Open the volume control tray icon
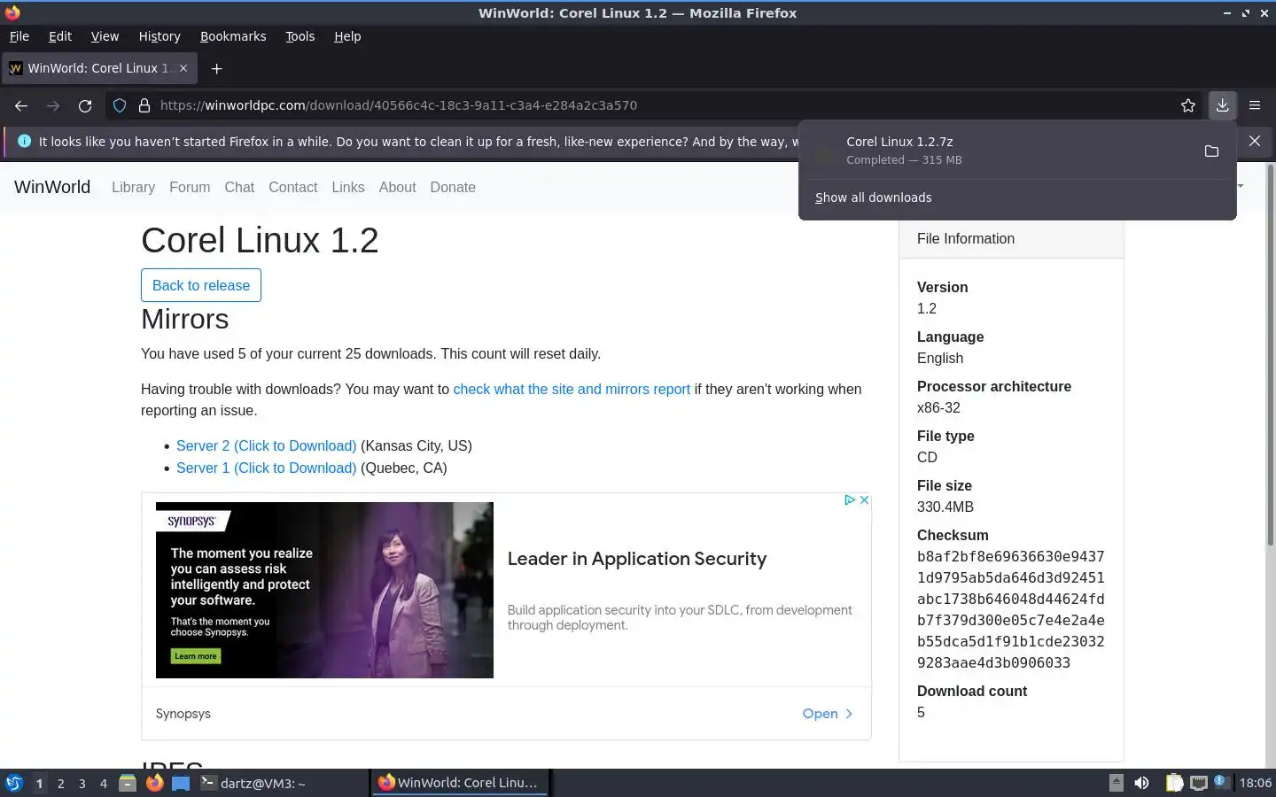 (1142, 783)
